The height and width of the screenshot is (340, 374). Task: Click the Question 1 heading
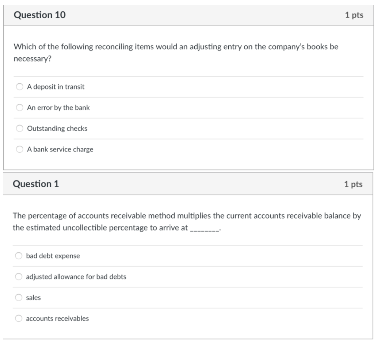tap(36, 184)
